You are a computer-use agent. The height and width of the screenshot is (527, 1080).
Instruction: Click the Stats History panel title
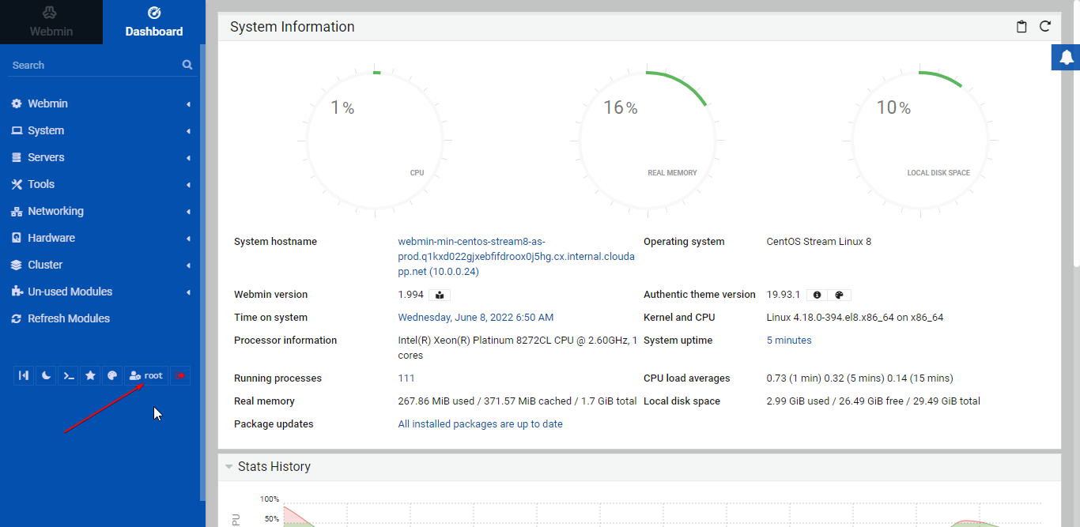pyautogui.click(x=274, y=466)
